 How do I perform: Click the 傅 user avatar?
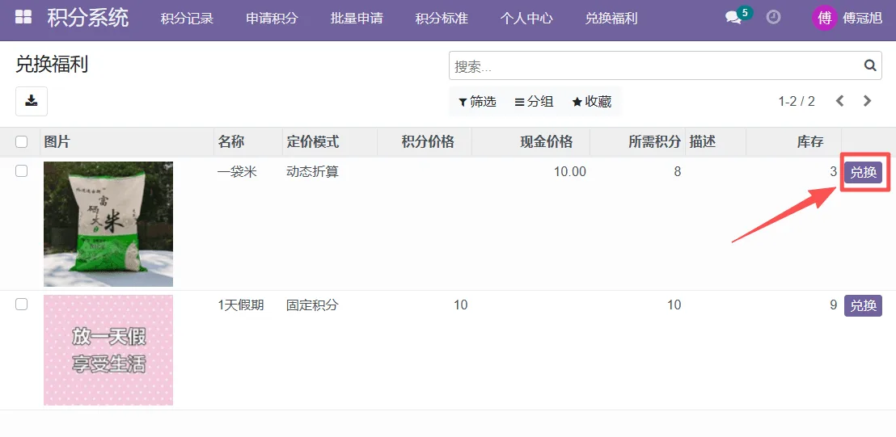click(x=824, y=18)
